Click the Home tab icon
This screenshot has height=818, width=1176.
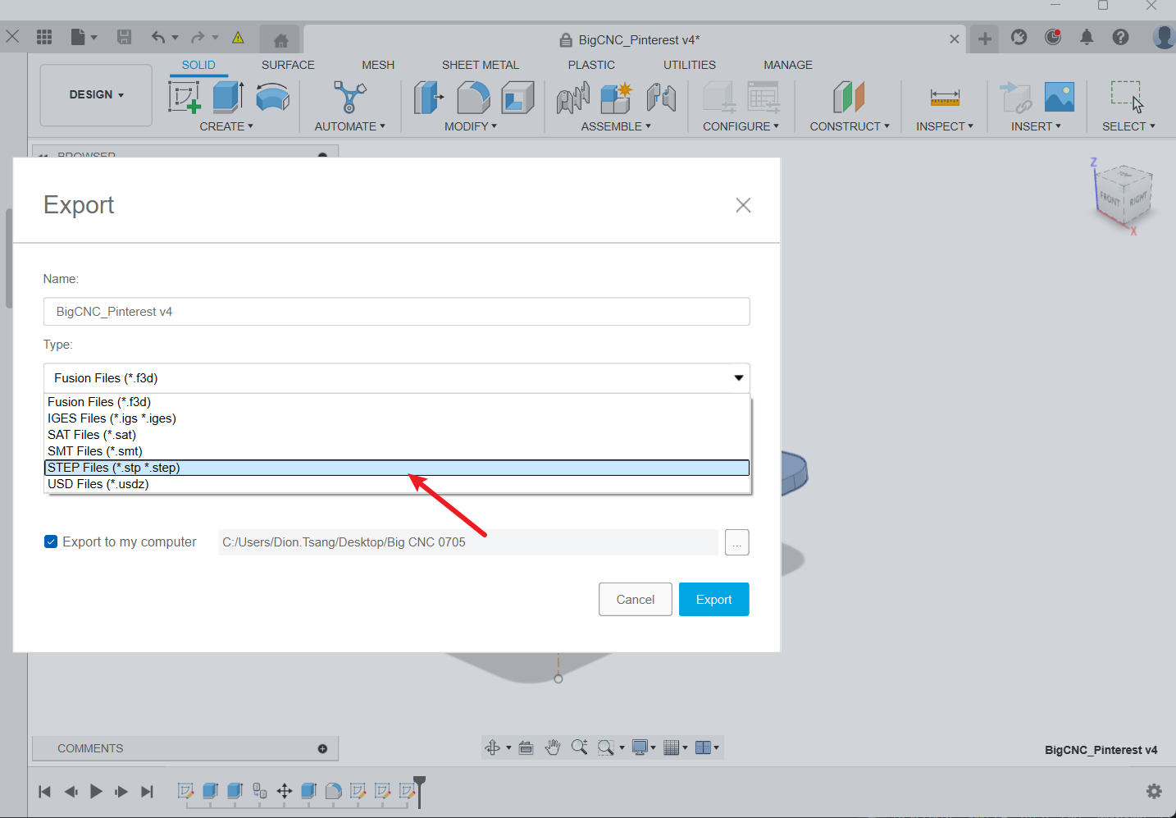tap(280, 40)
